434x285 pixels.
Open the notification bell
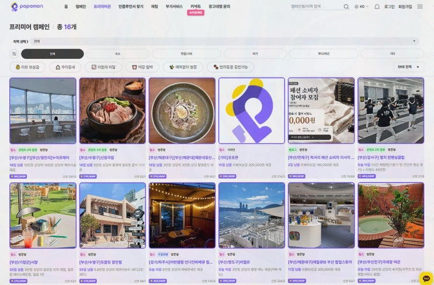click(x=377, y=6)
